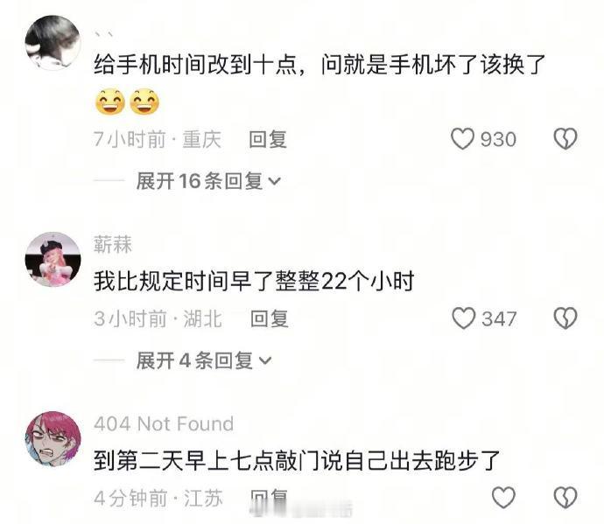Viewport: 604px width, 524px height.
Task: Tap the comment about jogging at seven
Action: pyautogui.click(x=297, y=460)
